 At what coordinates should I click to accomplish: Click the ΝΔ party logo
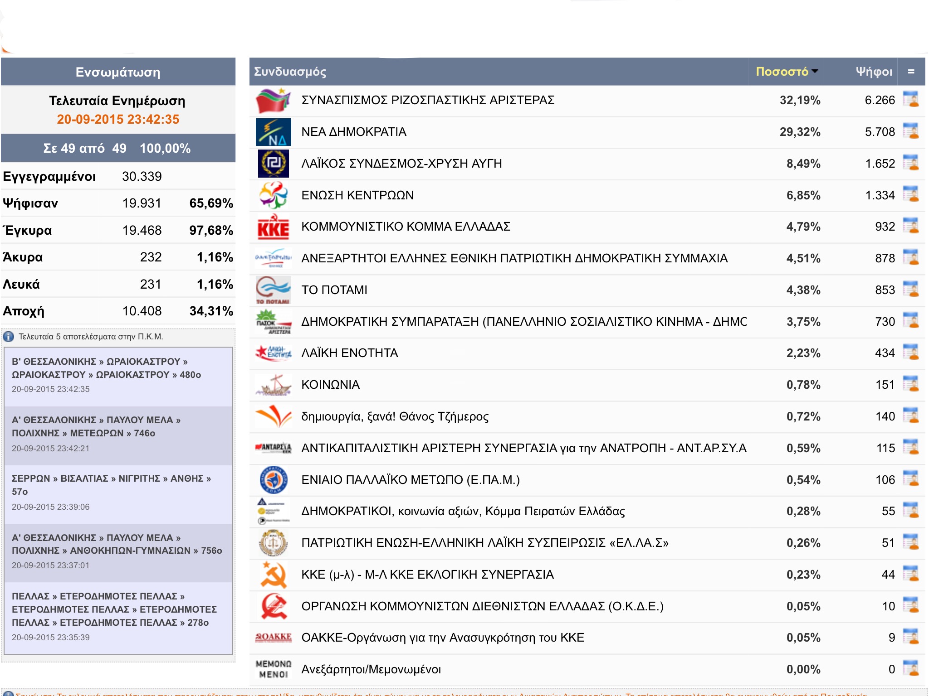(x=273, y=132)
